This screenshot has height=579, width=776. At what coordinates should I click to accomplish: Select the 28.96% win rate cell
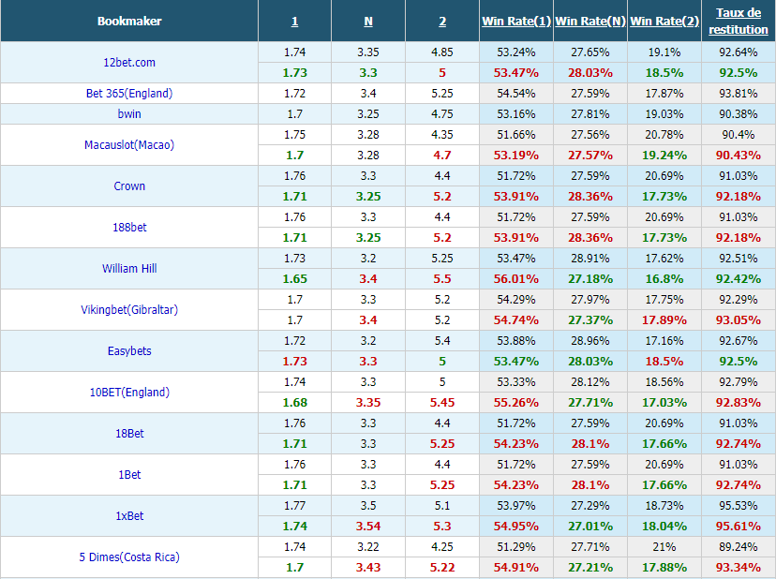point(590,340)
